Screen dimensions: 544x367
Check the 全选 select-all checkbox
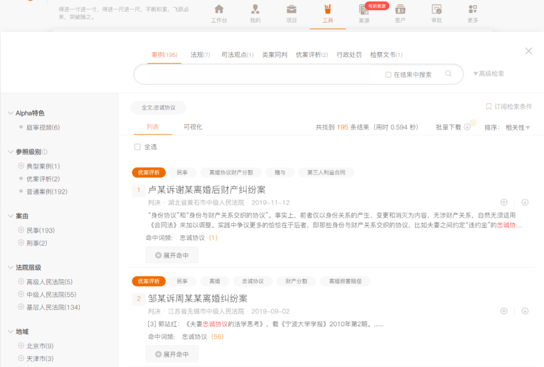(x=138, y=146)
